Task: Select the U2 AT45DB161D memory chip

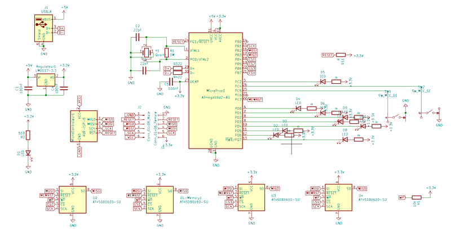Action: pos(72,200)
